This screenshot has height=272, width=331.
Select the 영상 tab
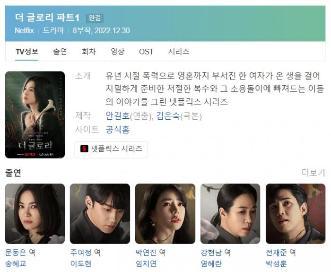click(x=118, y=52)
